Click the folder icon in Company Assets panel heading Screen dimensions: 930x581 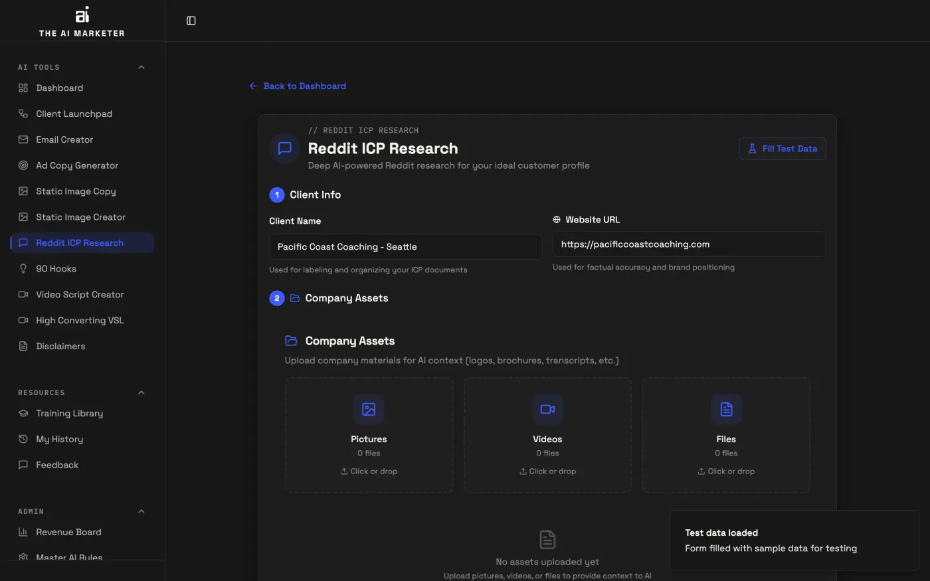[291, 341]
